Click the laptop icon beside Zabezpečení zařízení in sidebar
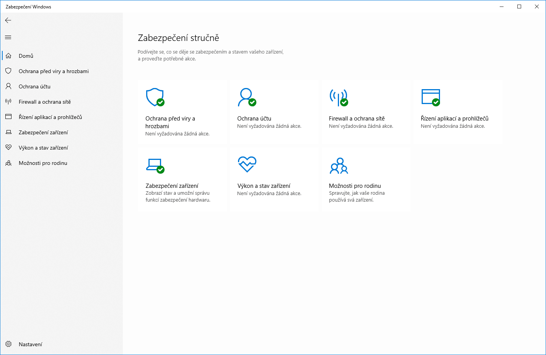 click(x=8, y=132)
